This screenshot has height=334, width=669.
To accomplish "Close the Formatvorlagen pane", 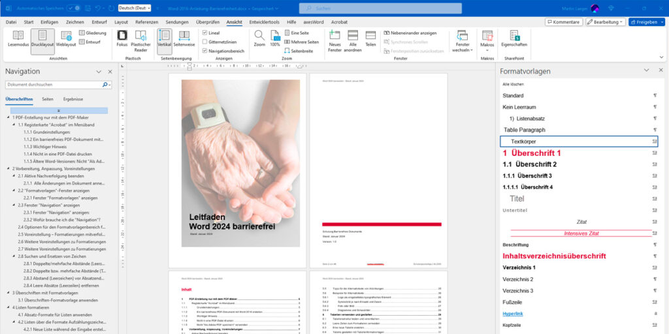I will pos(661,70).
